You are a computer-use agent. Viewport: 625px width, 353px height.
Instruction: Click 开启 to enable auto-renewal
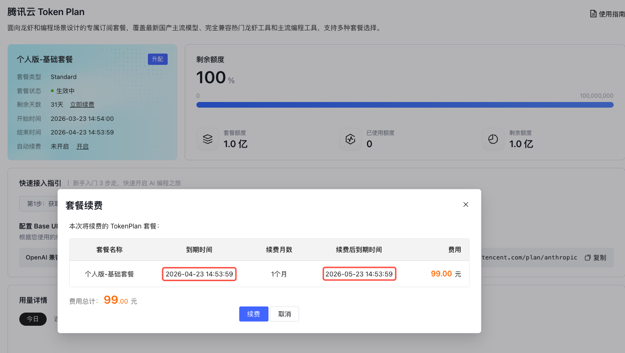coord(82,147)
